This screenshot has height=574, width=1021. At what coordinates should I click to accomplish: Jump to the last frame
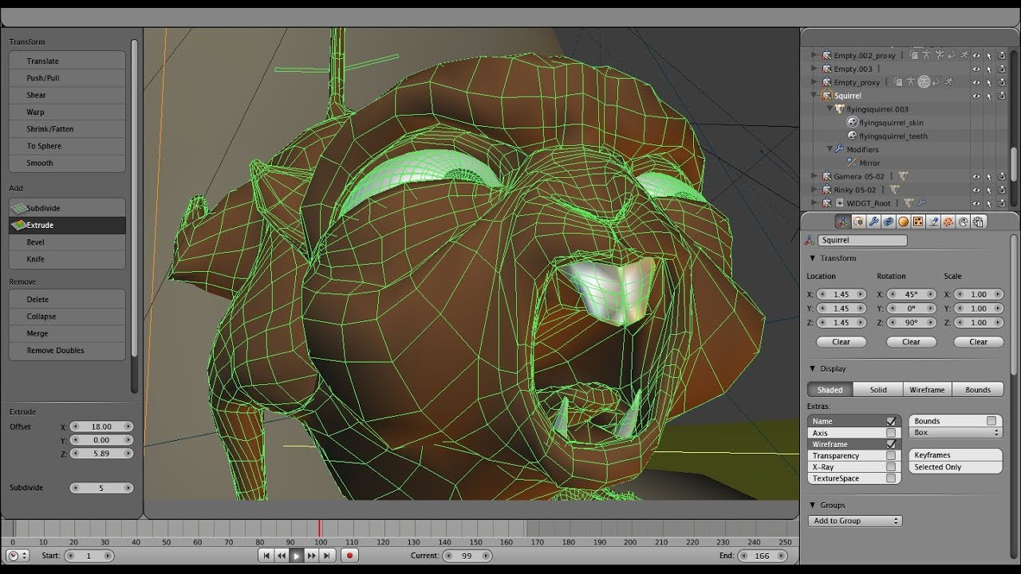326,556
